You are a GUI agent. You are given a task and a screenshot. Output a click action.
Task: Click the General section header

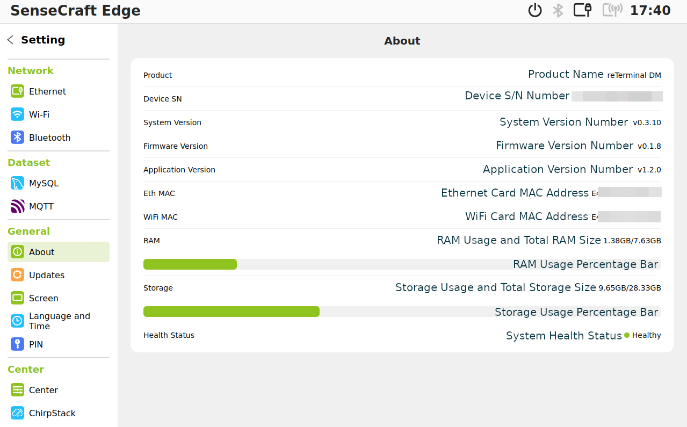coord(29,231)
